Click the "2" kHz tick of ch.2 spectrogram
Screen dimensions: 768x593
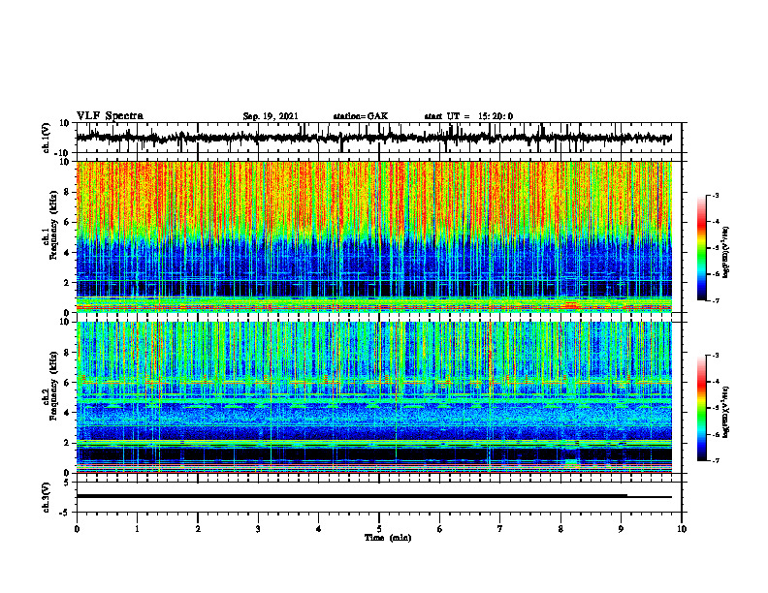click(x=67, y=443)
